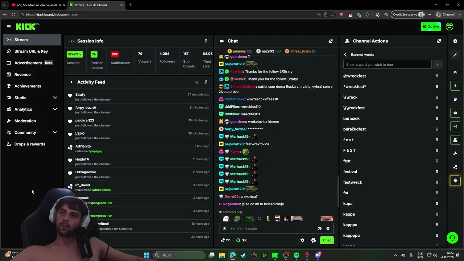Pop out the Channel Actions panel
Screen dimensions: 464x261
(x=439, y=41)
